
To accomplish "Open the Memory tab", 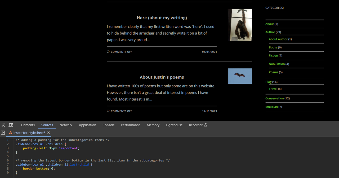I will [153, 125].
